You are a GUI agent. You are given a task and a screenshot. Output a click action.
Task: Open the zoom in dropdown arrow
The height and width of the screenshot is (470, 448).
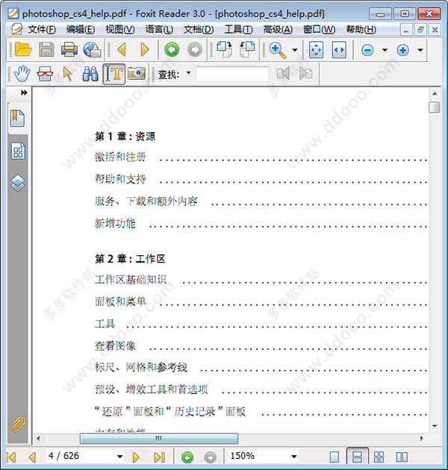(420, 50)
